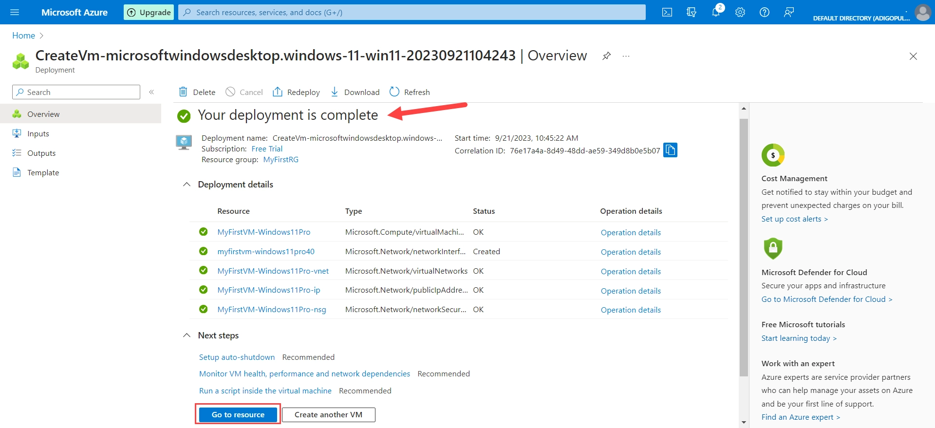Open the hamburger portal menu
Screen dimensions: 935x428
pos(15,12)
